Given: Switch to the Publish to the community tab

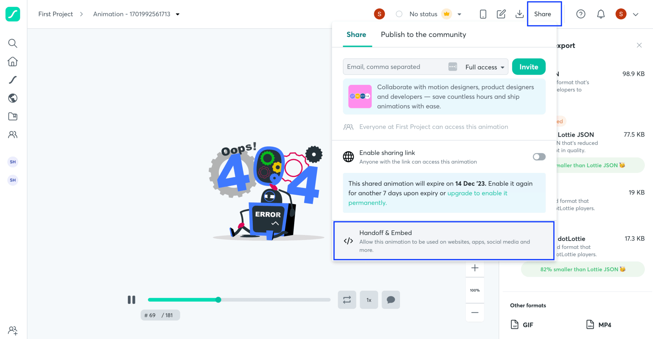Looking at the screenshot, I should tap(423, 34).
